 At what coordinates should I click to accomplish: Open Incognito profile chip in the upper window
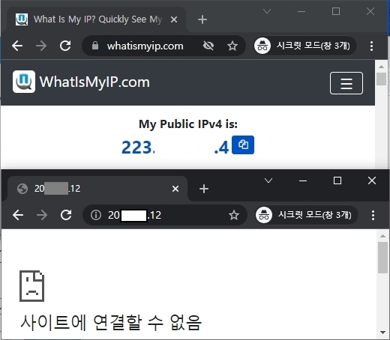[x=304, y=46]
